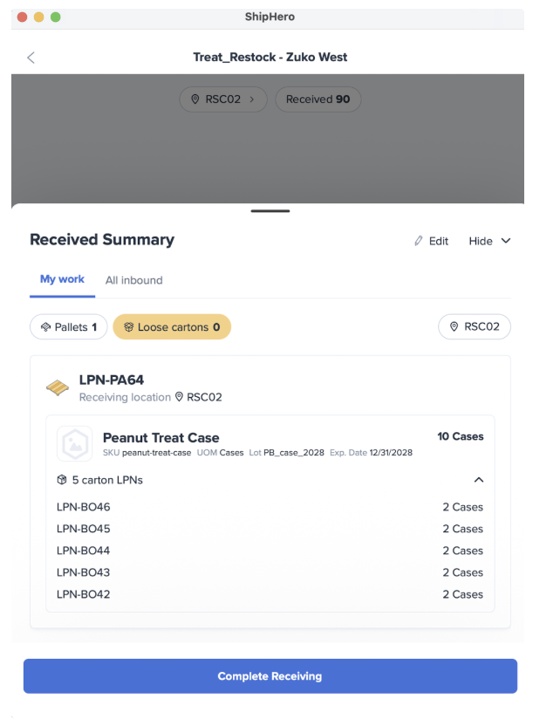
Task: Collapse the 5 carton LPNs list
Action: pos(479,480)
